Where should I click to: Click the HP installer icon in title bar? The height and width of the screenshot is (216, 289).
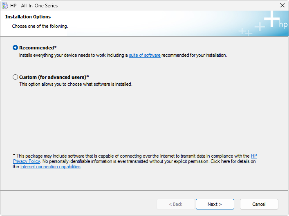click(5, 6)
